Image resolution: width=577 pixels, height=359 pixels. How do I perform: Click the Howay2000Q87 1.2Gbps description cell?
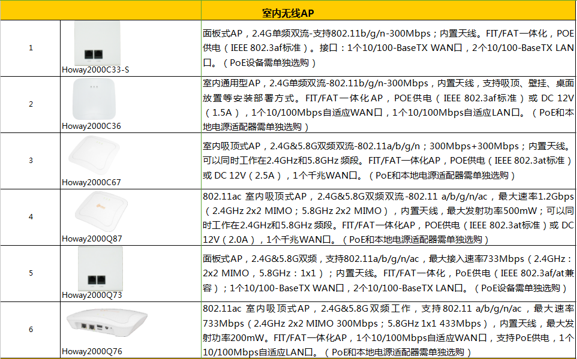388,217
